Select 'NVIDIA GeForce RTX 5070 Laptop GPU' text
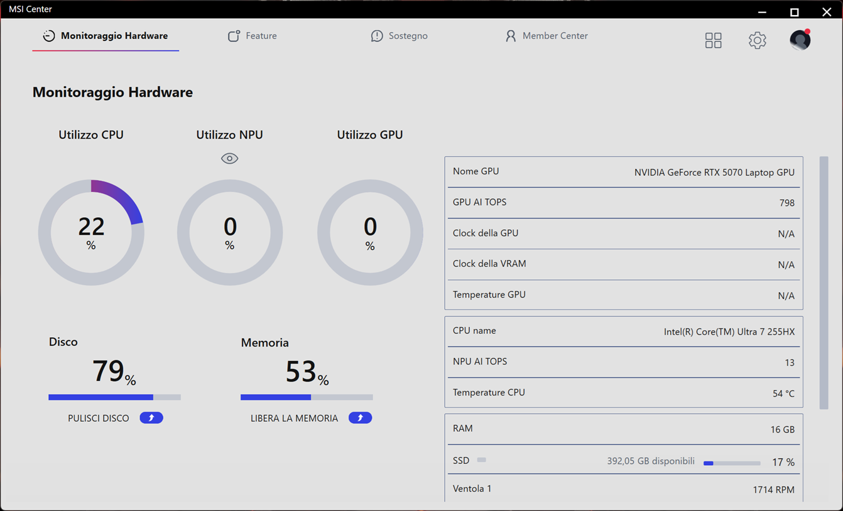Image resolution: width=843 pixels, height=511 pixels. point(714,172)
